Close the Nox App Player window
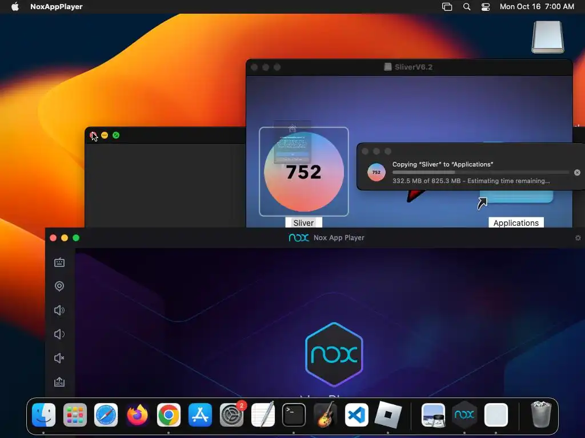 tap(53, 238)
